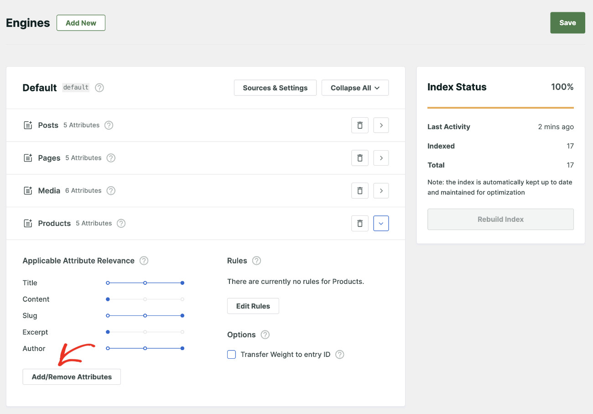Click the Rebuild Index control
Image resolution: width=593 pixels, height=414 pixels.
click(500, 219)
